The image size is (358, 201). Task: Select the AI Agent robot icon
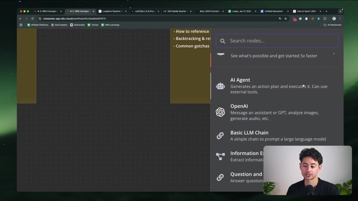pos(220,86)
